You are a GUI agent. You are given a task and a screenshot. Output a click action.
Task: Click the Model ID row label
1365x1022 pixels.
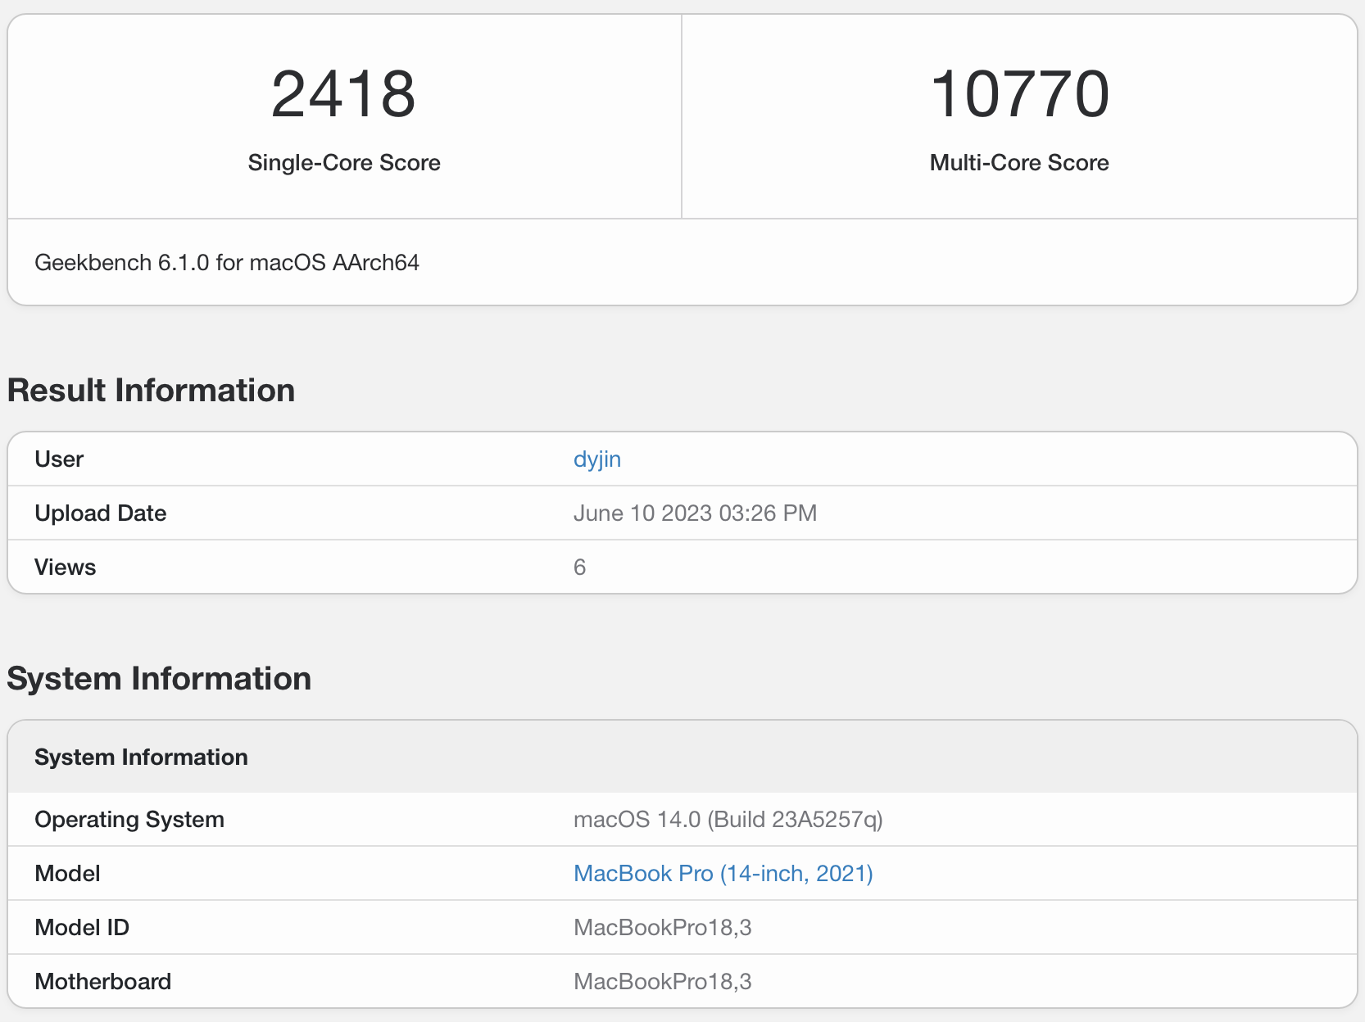[82, 928]
